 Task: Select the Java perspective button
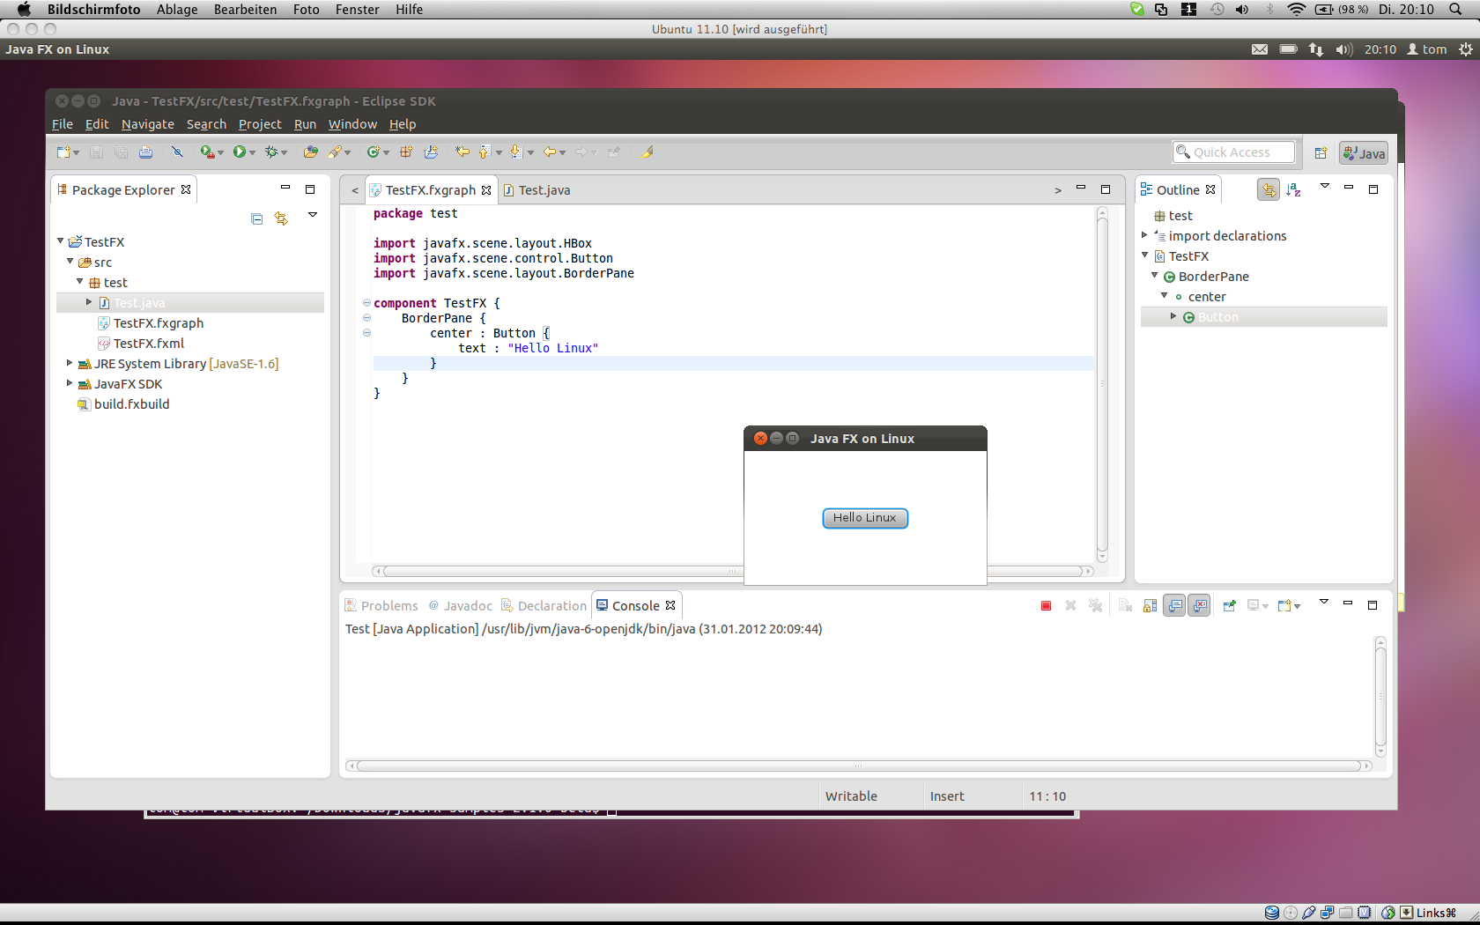[x=1363, y=153]
